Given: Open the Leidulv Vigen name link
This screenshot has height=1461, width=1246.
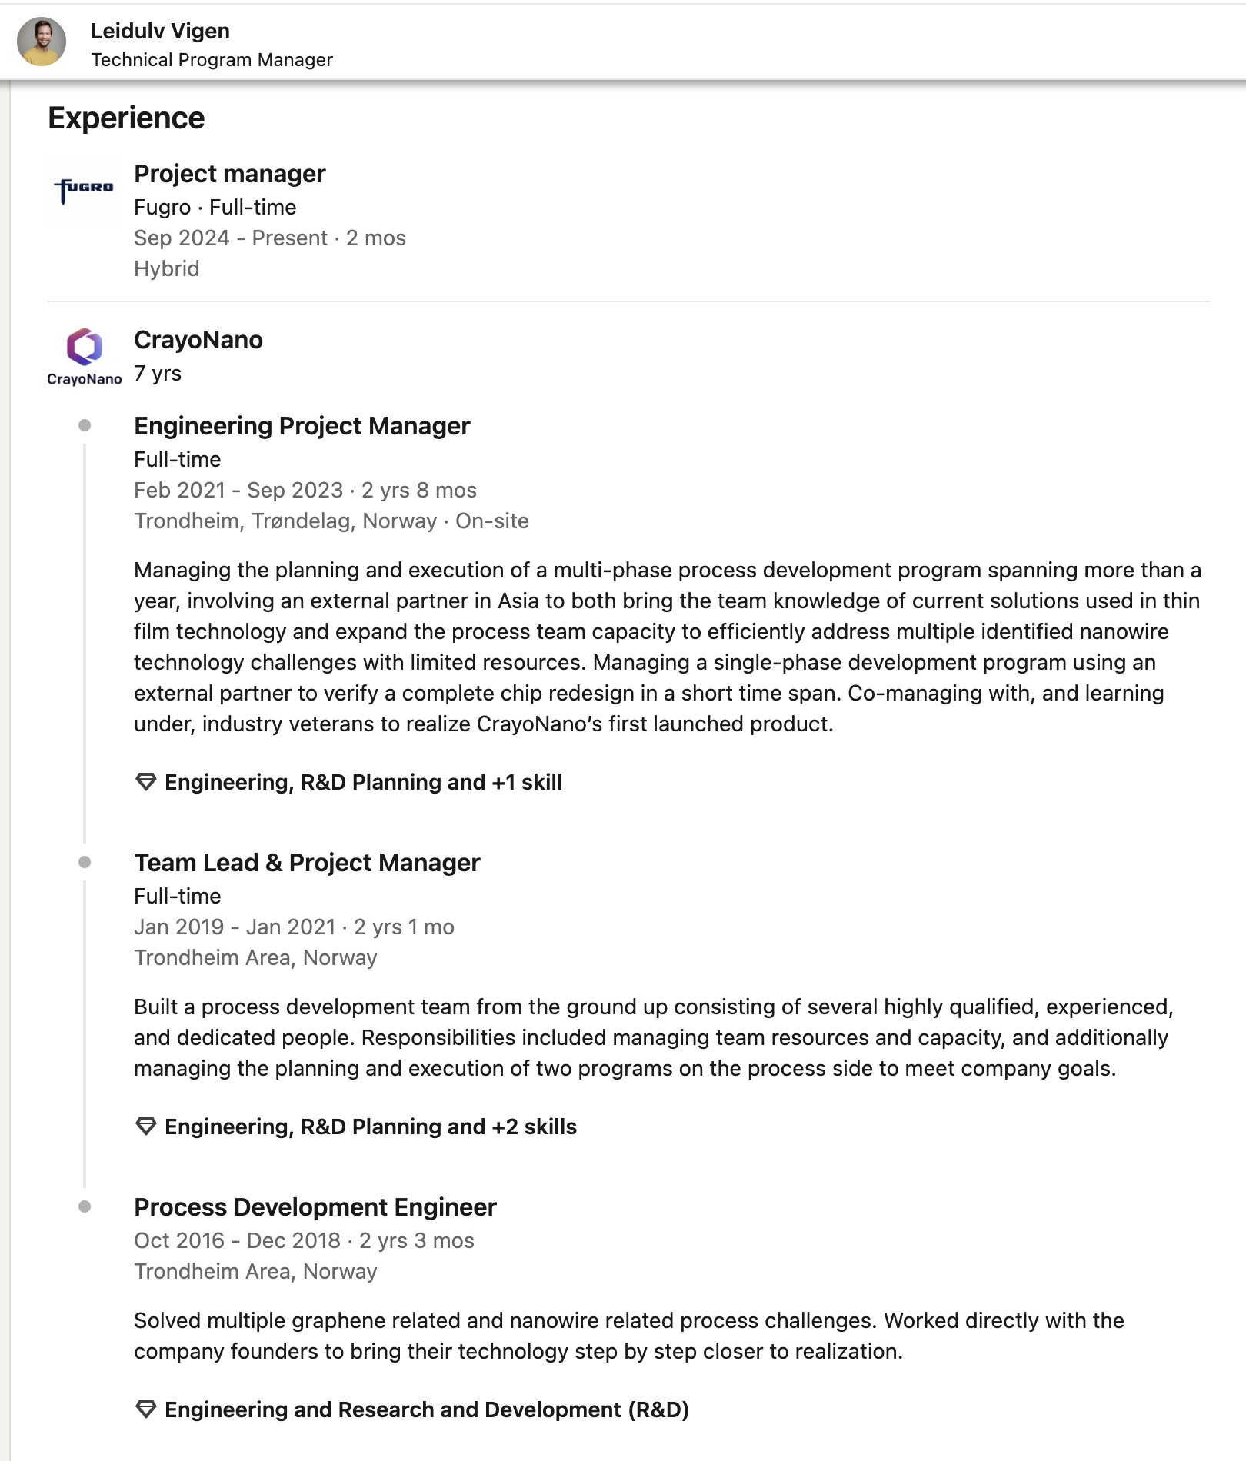Looking at the screenshot, I should point(160,31).
